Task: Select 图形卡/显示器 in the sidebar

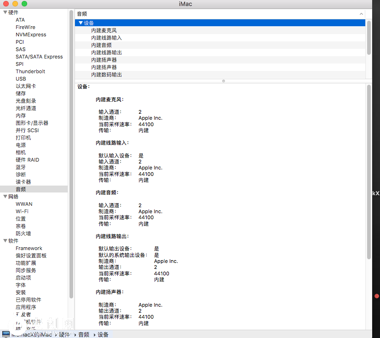Action: click(x=32, y=123)
